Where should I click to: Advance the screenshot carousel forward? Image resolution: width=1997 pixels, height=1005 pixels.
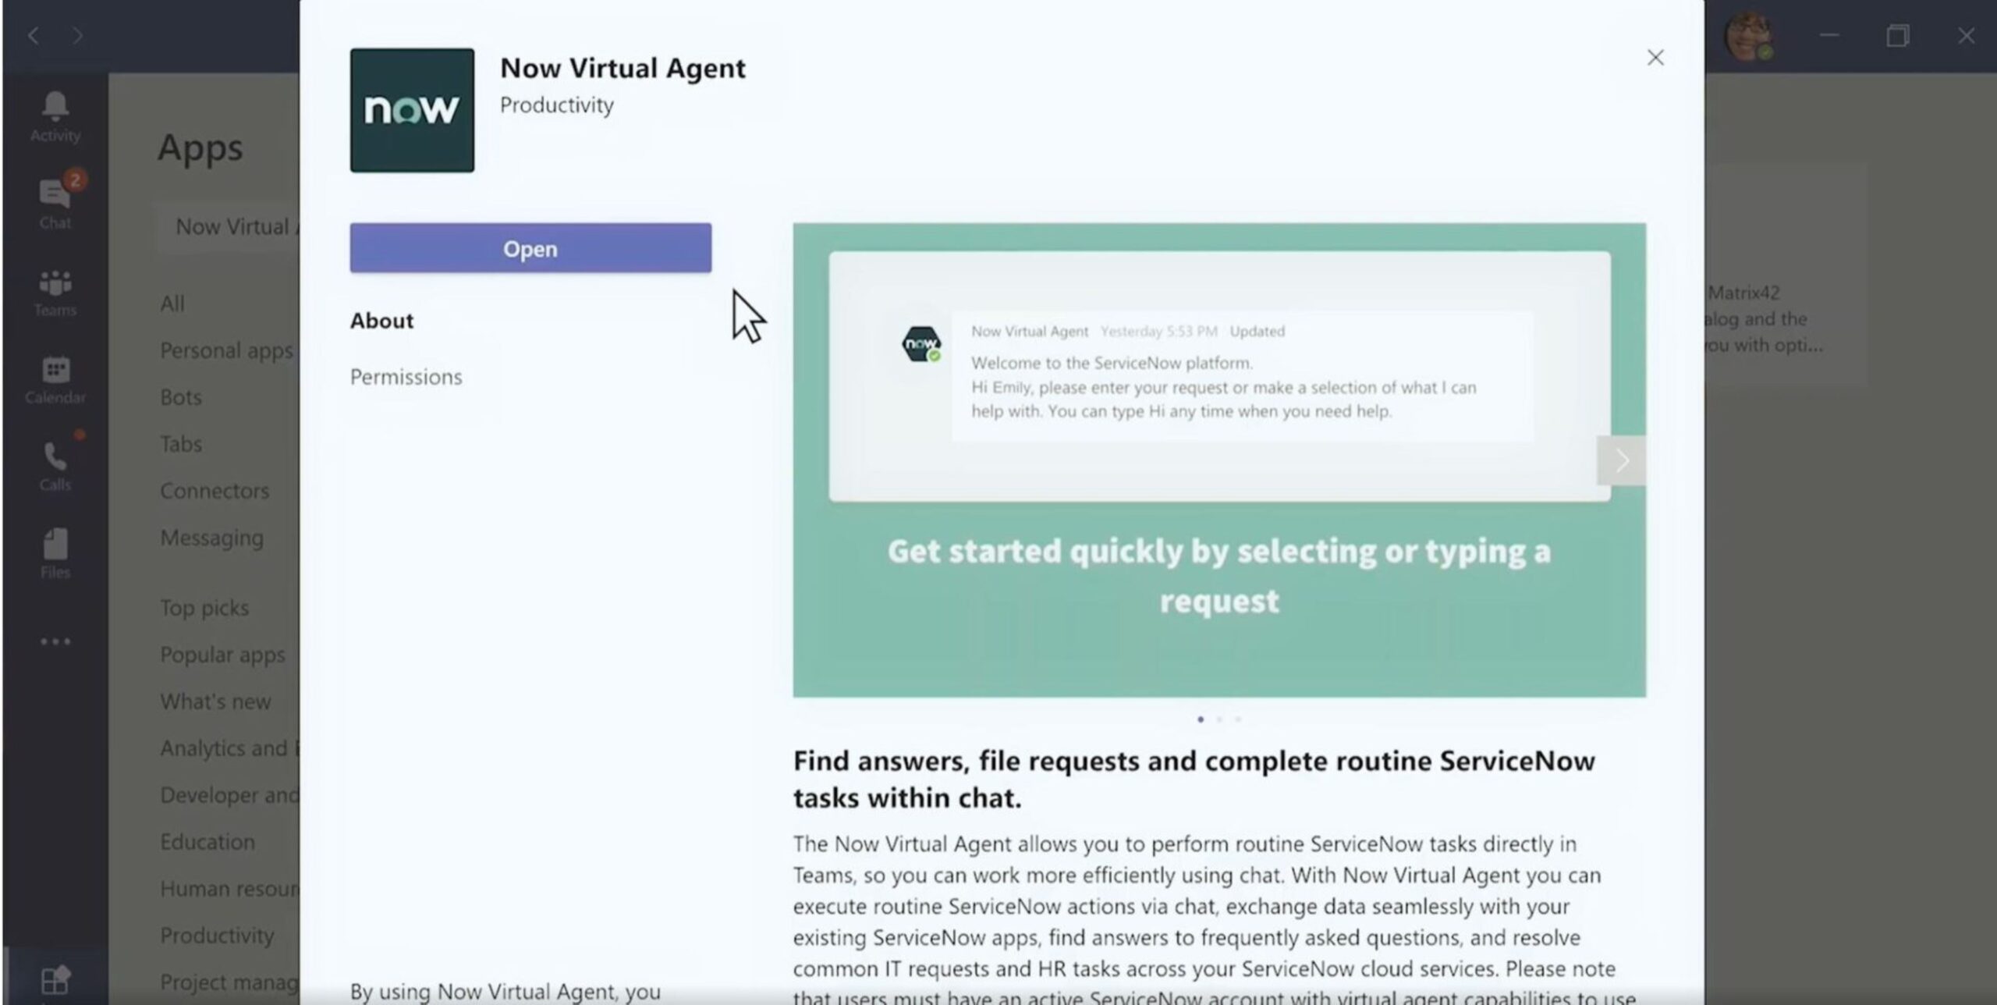[1621, 460]
